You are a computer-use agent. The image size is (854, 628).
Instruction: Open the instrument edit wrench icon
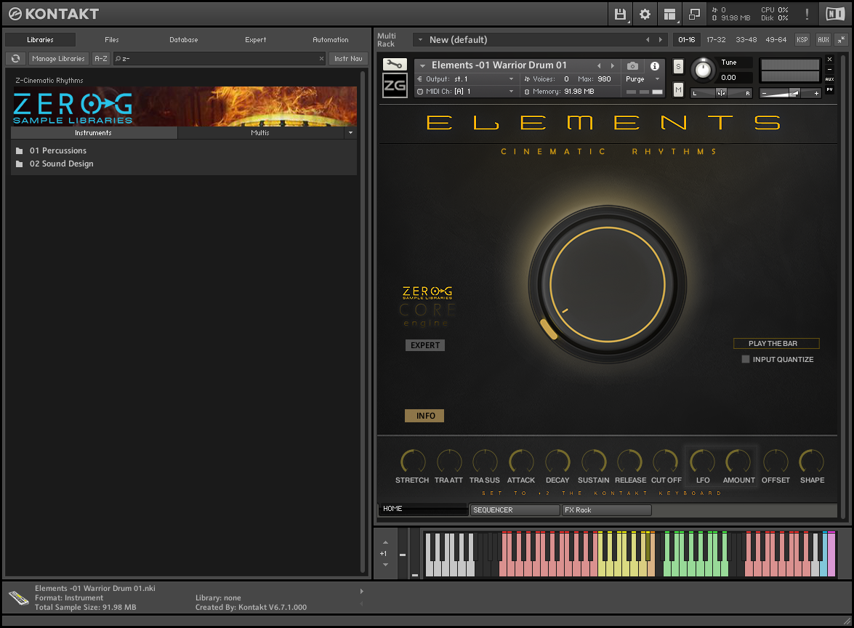(395, 64)
